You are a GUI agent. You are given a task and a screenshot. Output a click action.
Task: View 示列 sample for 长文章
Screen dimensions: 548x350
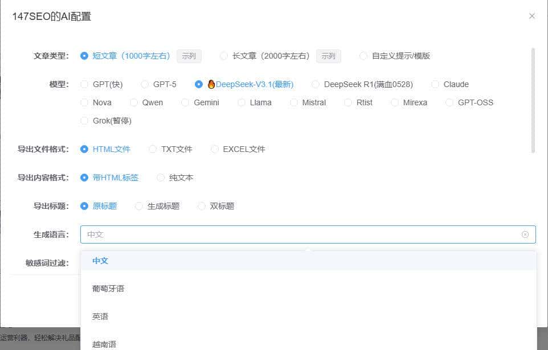coord(328,56)
